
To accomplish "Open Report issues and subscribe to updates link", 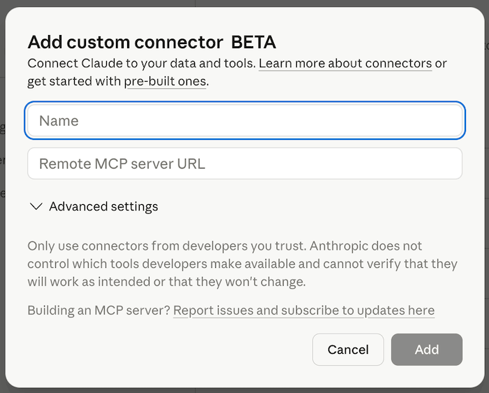I will point(304,310).
